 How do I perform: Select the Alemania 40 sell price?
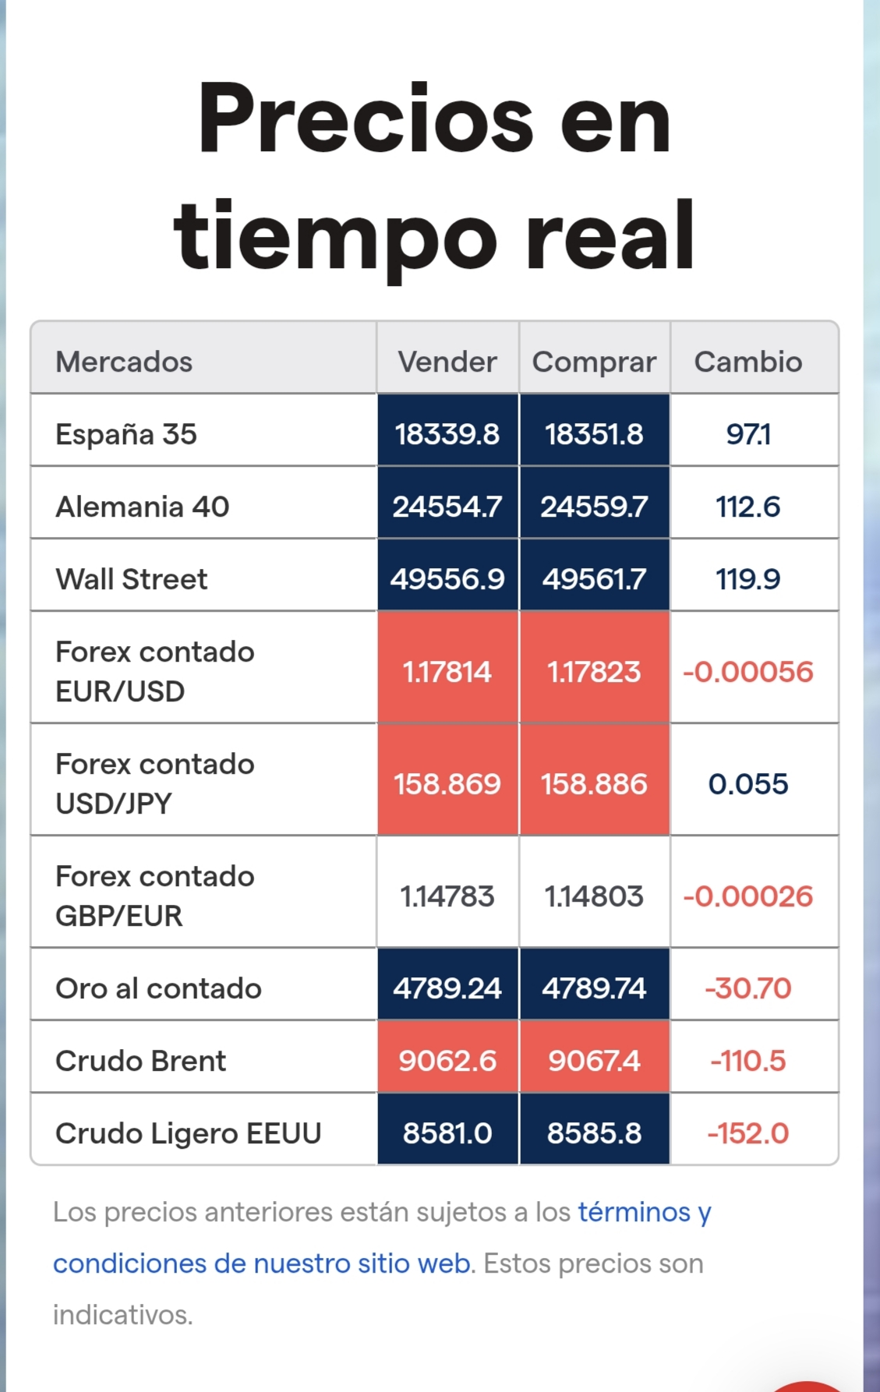(447, 507)
